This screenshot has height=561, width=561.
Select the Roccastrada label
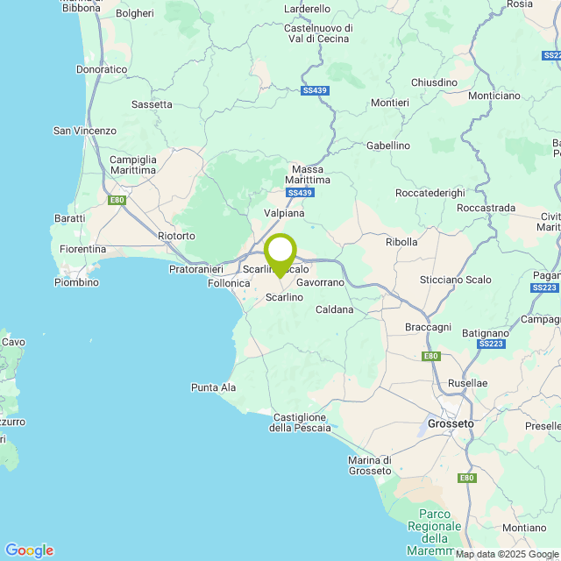pyautogui.click(x=486, y=208)
